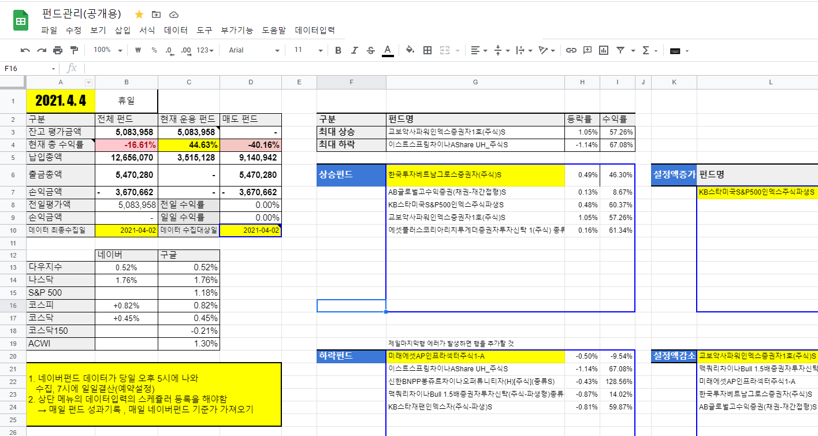Activate the paint format tool
Image resolution: width=818 pixels, height=436 pixels.
pos(74,50)
